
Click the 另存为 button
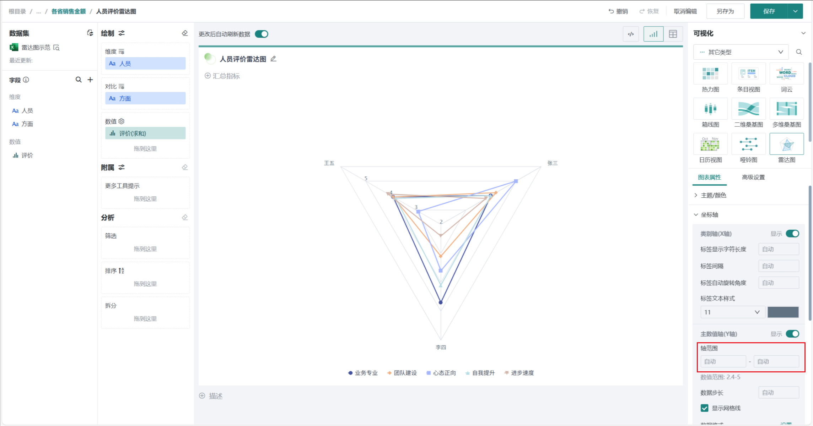coord(725,11)
